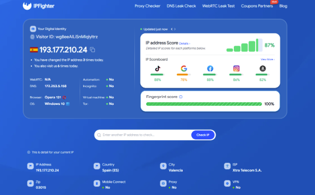Click the Spain (ES) country value
Screen dimensions: 315x195
pos(111,170)
